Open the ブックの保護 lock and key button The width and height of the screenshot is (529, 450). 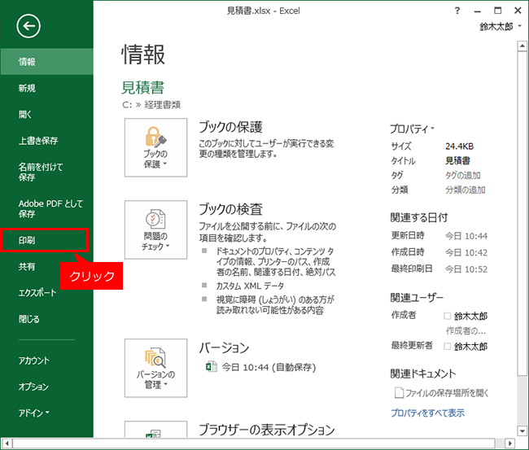(155, 147)
